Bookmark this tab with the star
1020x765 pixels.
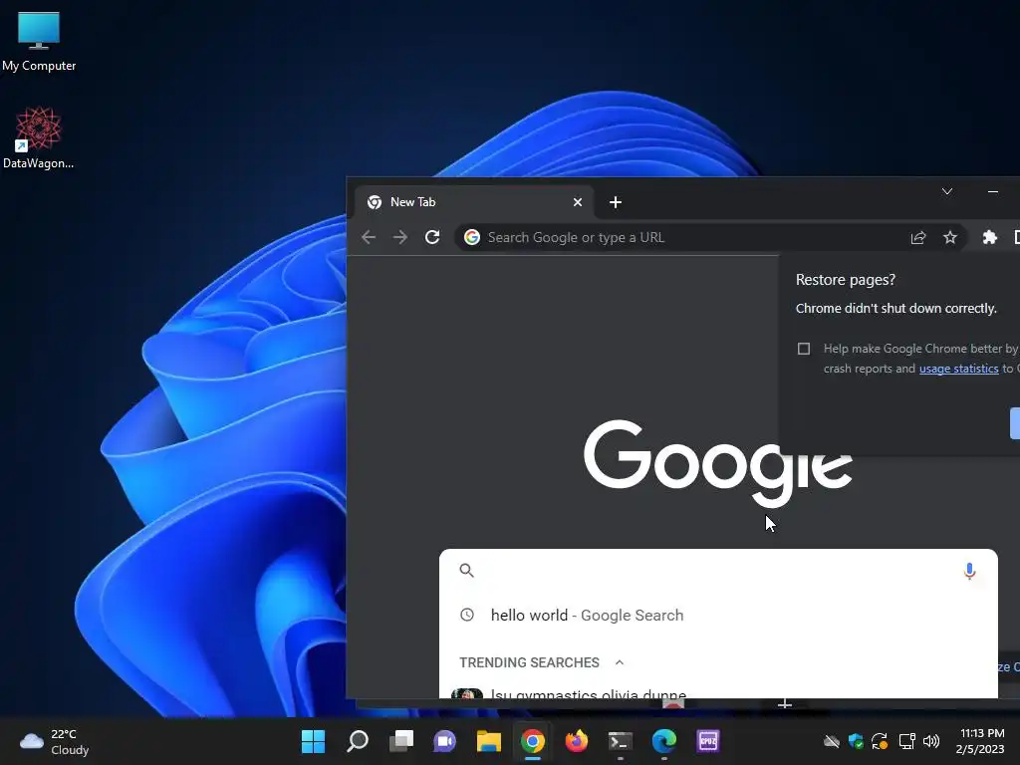pyautogui.click(x=949, y=237)
